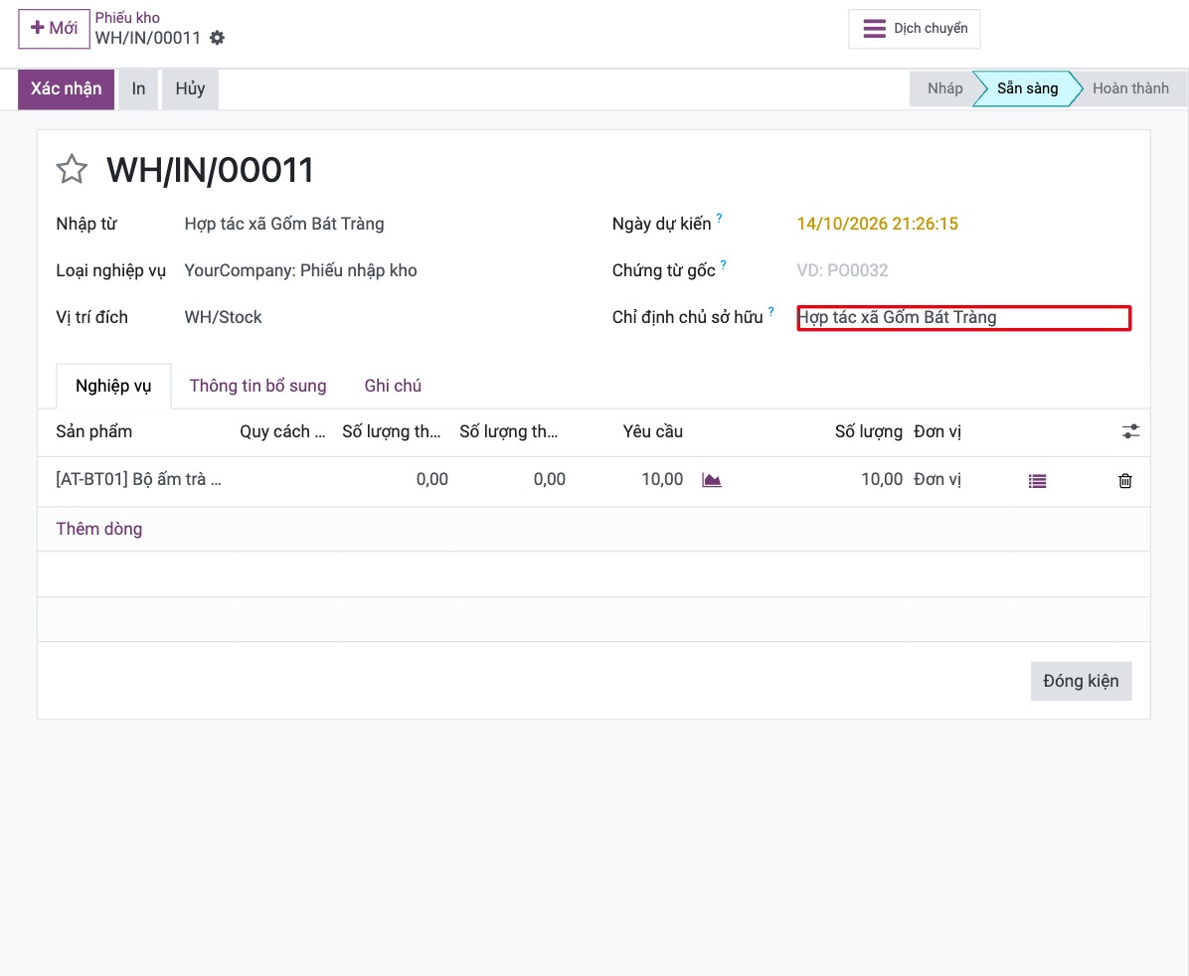The image size is (1189, 976).
Task: Click the Yêu cầu column header
Action: (653, 431)
